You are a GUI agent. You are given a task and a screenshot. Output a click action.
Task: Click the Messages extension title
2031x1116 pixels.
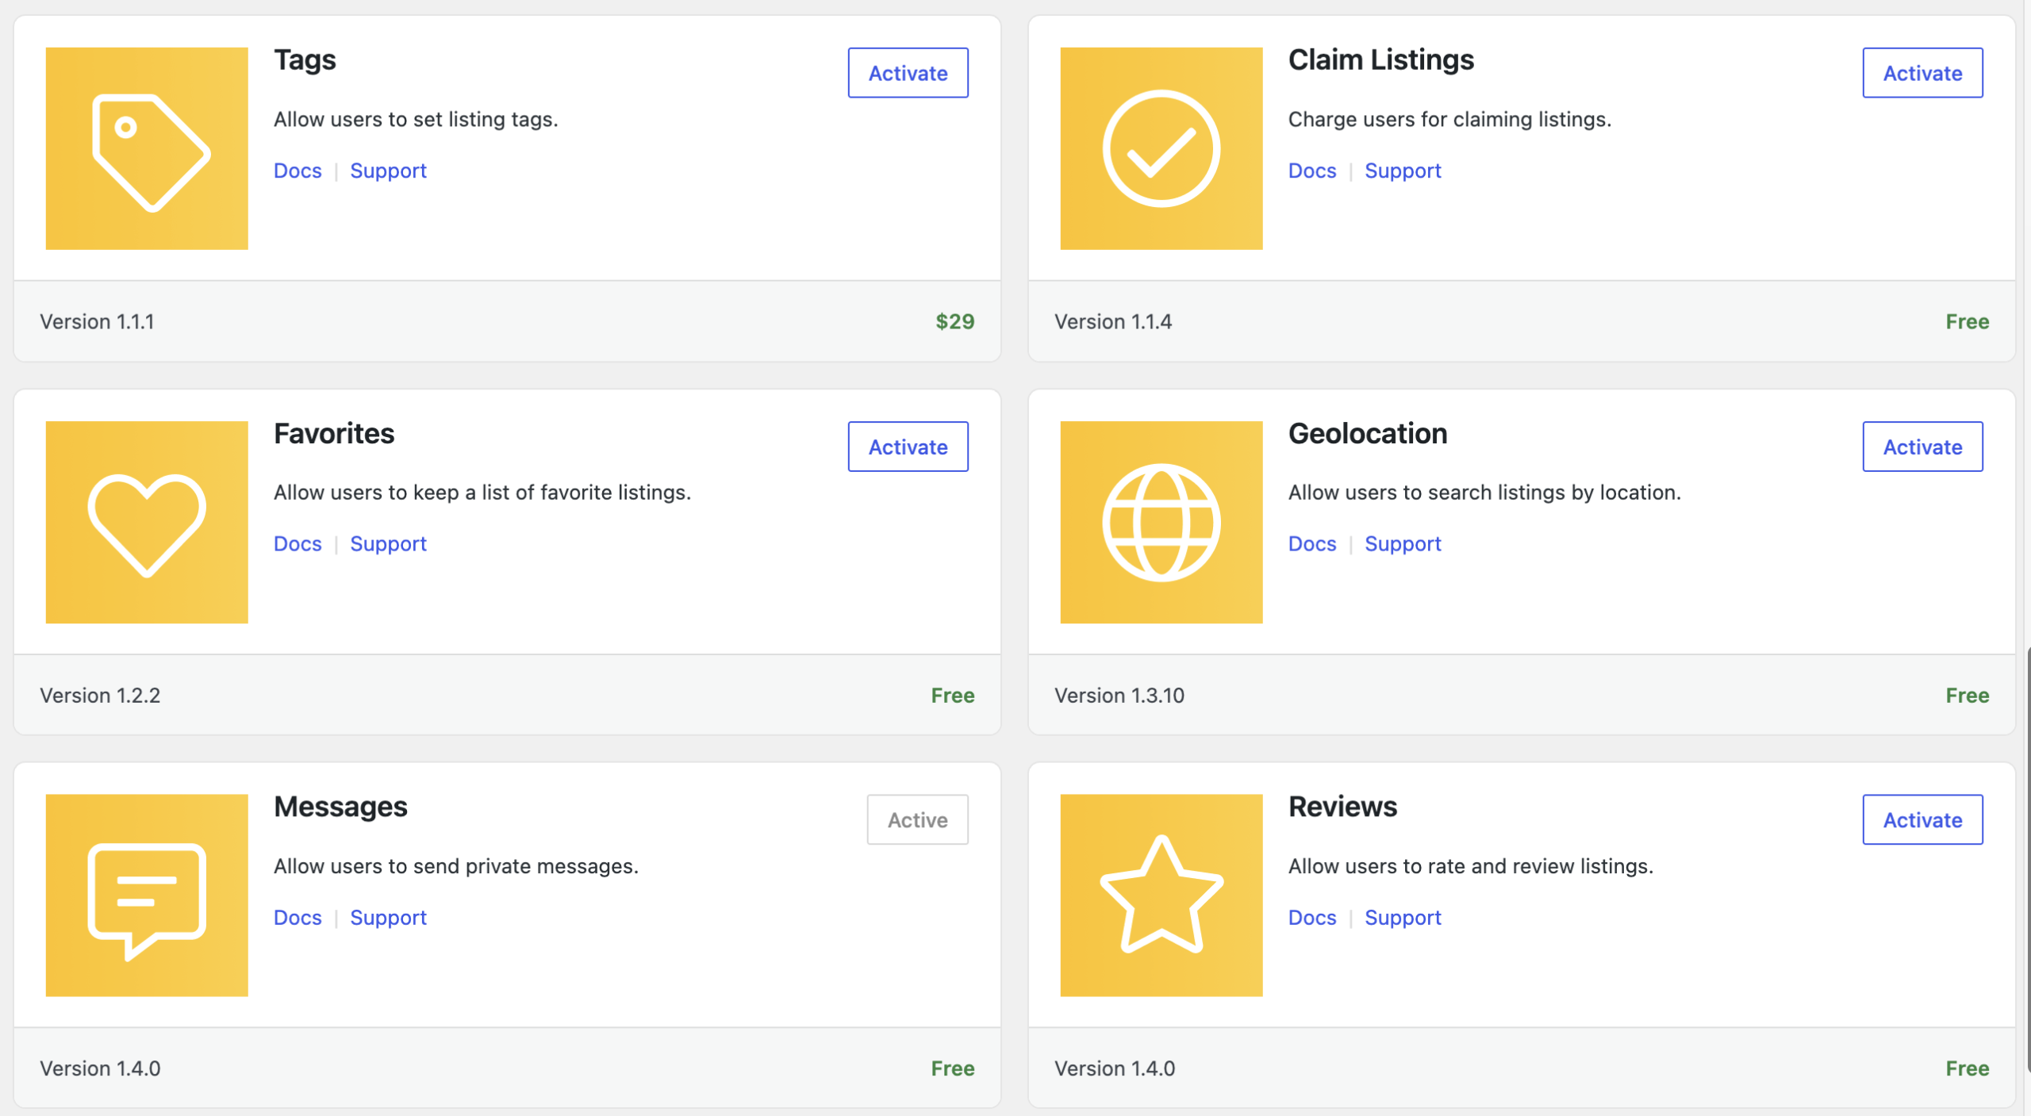[340, 807]
